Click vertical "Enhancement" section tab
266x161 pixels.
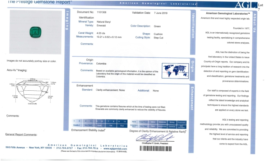(x=192, y=98)
